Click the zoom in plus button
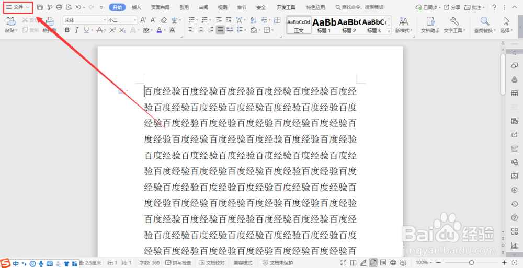The width and height of the screenshot is (523, 268). point(504,263)
